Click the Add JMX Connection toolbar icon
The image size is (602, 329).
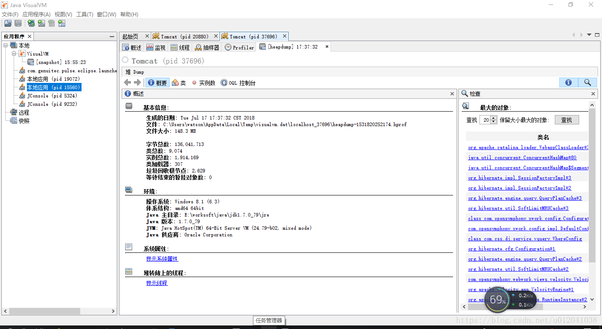point(41,23)
